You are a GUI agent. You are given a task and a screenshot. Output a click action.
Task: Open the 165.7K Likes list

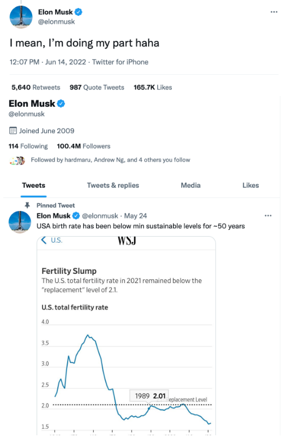153,87
